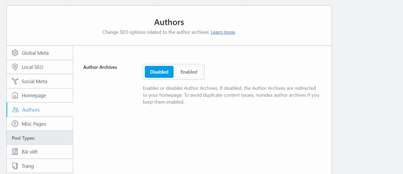This screenshot has height=174, width=403.
Task: Click the house icon beside Homepage
Action: pyautogui.click(x=15, y=96)
